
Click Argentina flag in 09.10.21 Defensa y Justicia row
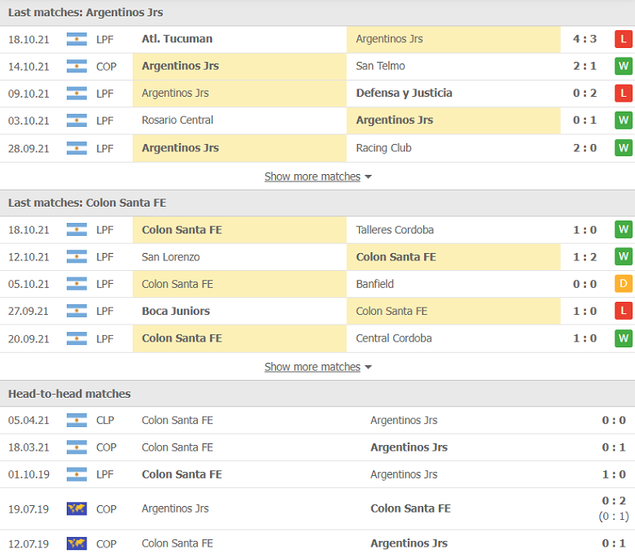[x=77, y=94]
